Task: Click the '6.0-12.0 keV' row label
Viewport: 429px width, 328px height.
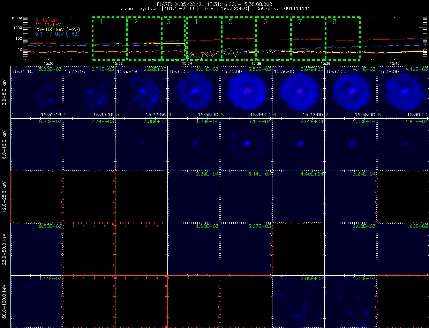Action: 4,144
